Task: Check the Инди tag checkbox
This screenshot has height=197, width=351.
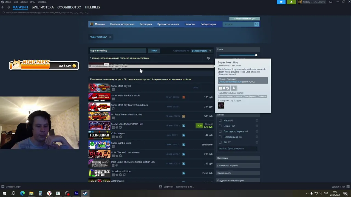Action: tap(220, 120)
